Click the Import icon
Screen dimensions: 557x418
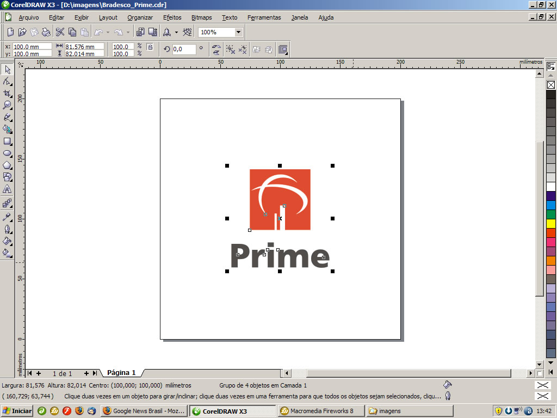pos(140,32)
